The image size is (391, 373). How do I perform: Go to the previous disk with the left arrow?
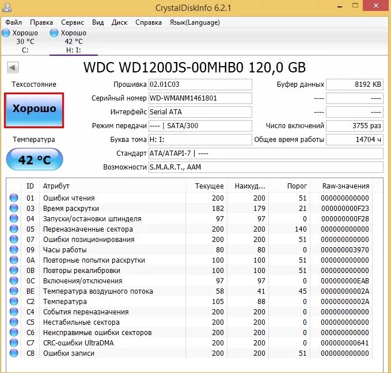(13, 67)
